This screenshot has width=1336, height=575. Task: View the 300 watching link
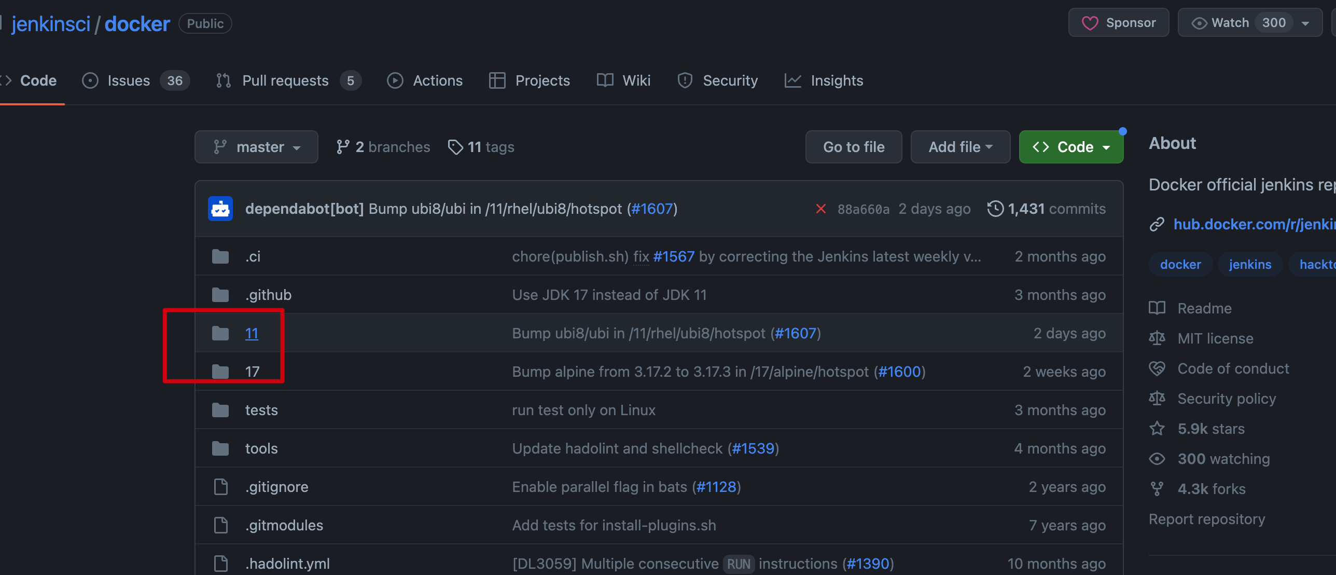[1223, 459]
